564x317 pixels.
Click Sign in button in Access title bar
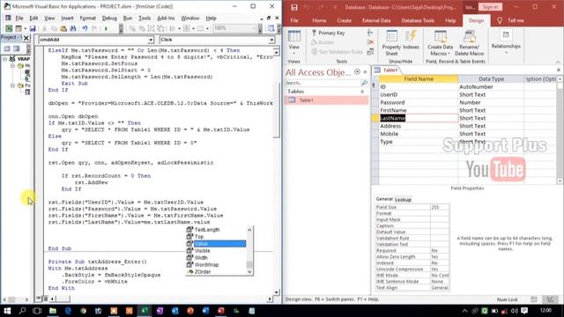point(490,7)
